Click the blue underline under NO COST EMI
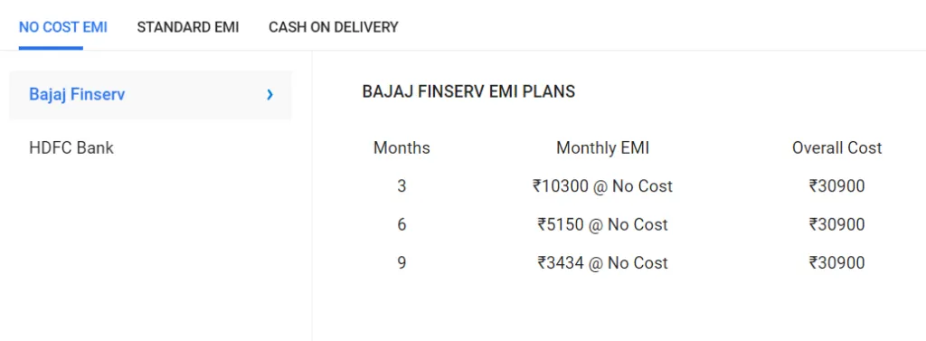The image size is (926, 341). click(51, 48)
